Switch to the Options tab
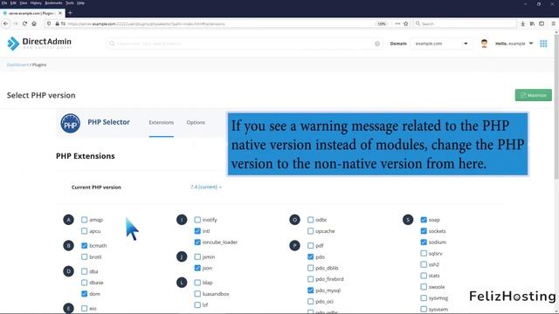This screenshot has width=559, height=314. [x=196, y=122]
